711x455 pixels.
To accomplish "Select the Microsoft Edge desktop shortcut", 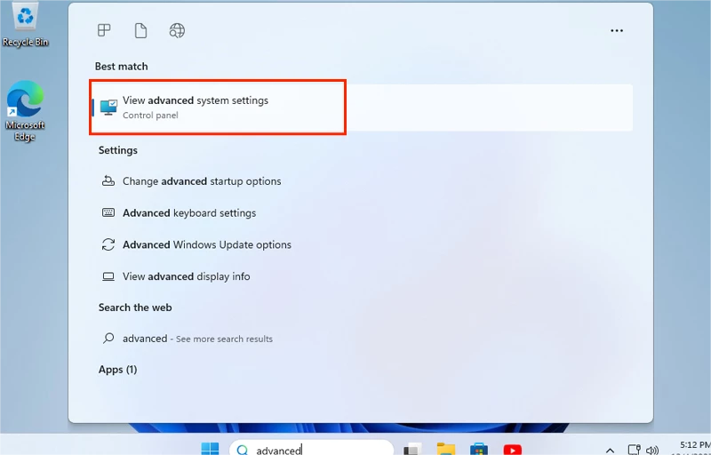I will coord(25,111).
